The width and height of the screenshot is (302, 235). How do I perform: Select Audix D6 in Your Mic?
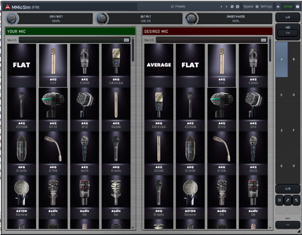(116, 197)
